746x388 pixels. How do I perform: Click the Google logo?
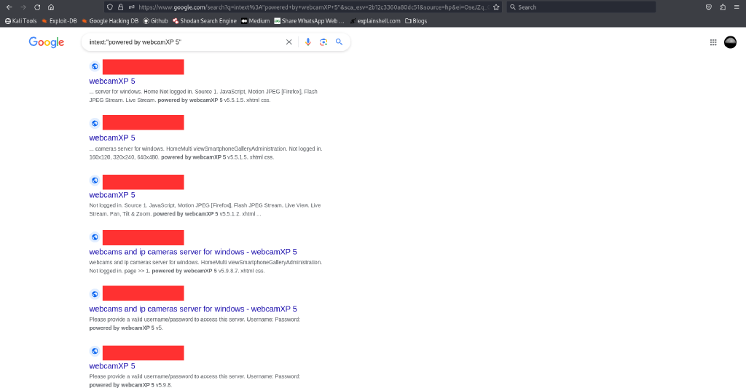[x=47, y=42]
